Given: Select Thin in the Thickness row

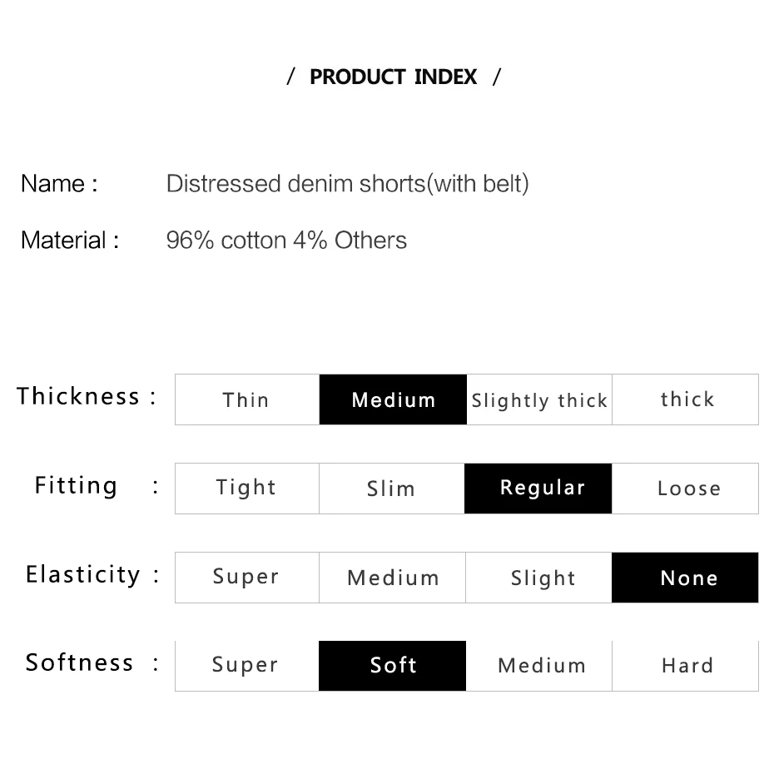Looking at the screenshot, I should (x=247, y=399).
